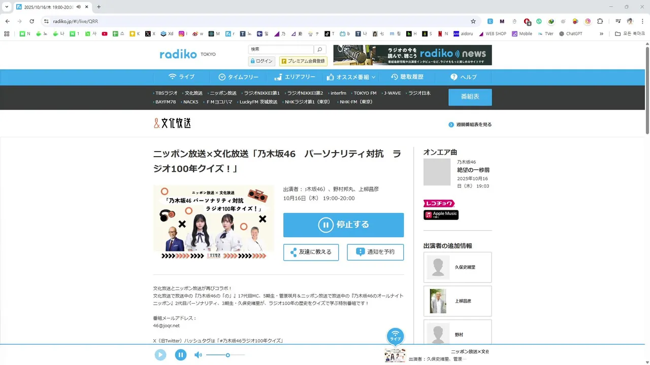The height and width of the screenshot is (365, 650).
Task: Select the ニッポン放送 station
Action: (x=222, y=93)
